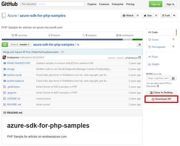Open the LICENSE.txt file link
The image size is (180, 146).
click(x=13, y=98)
